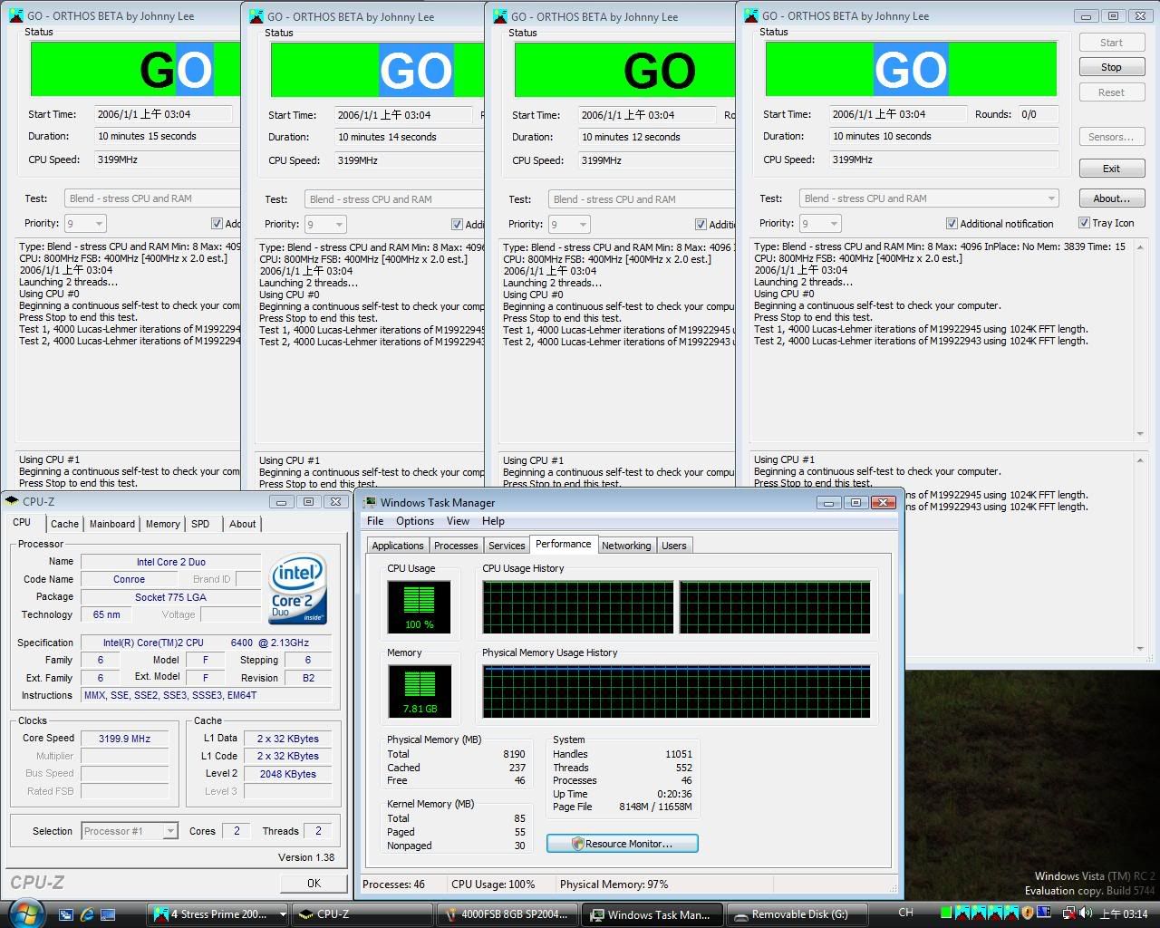Toggle Additional notification checkbox
The width and height of the screenshot is (1160, 928).
click(952, 223)
